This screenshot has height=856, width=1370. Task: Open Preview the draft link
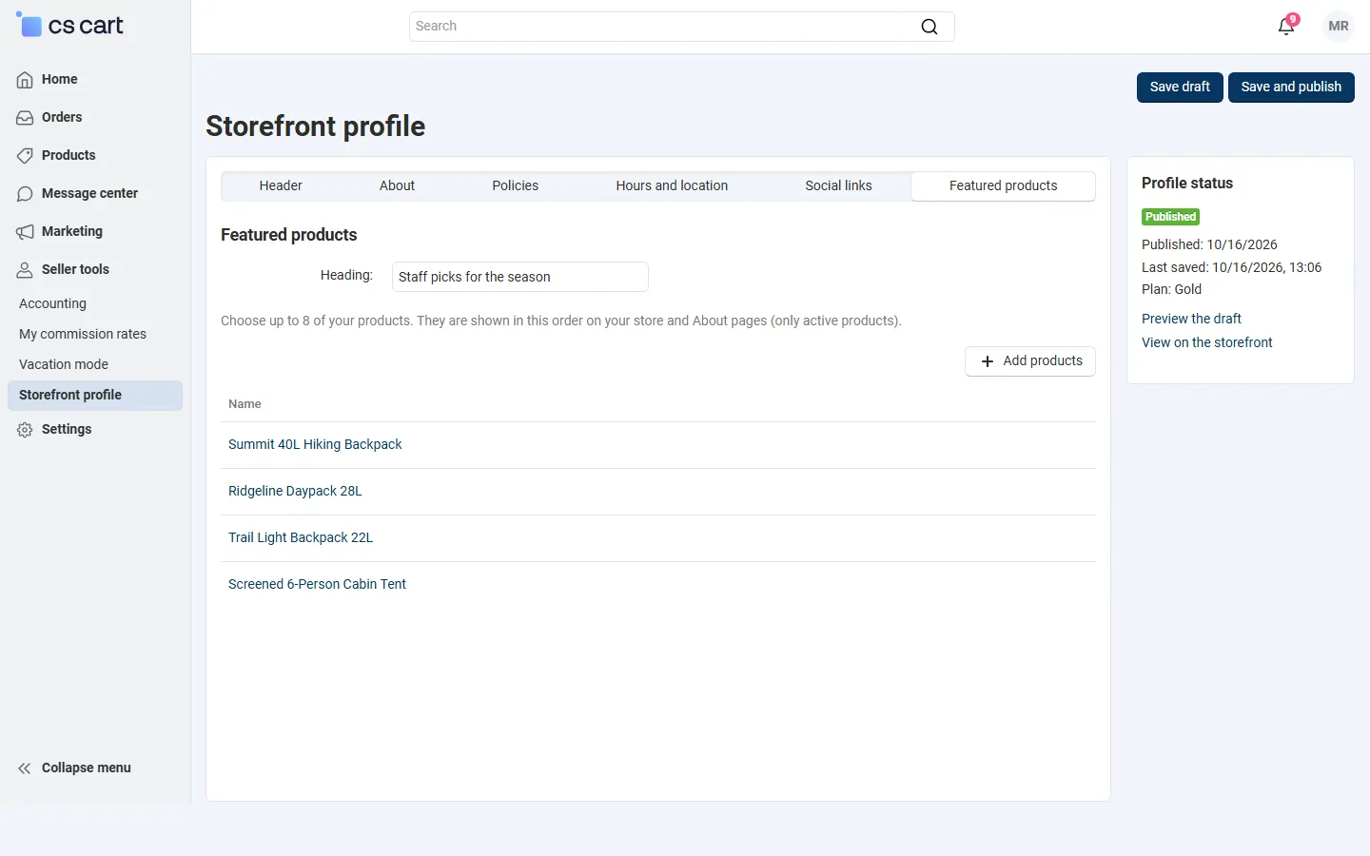(x=1191, y=319)
